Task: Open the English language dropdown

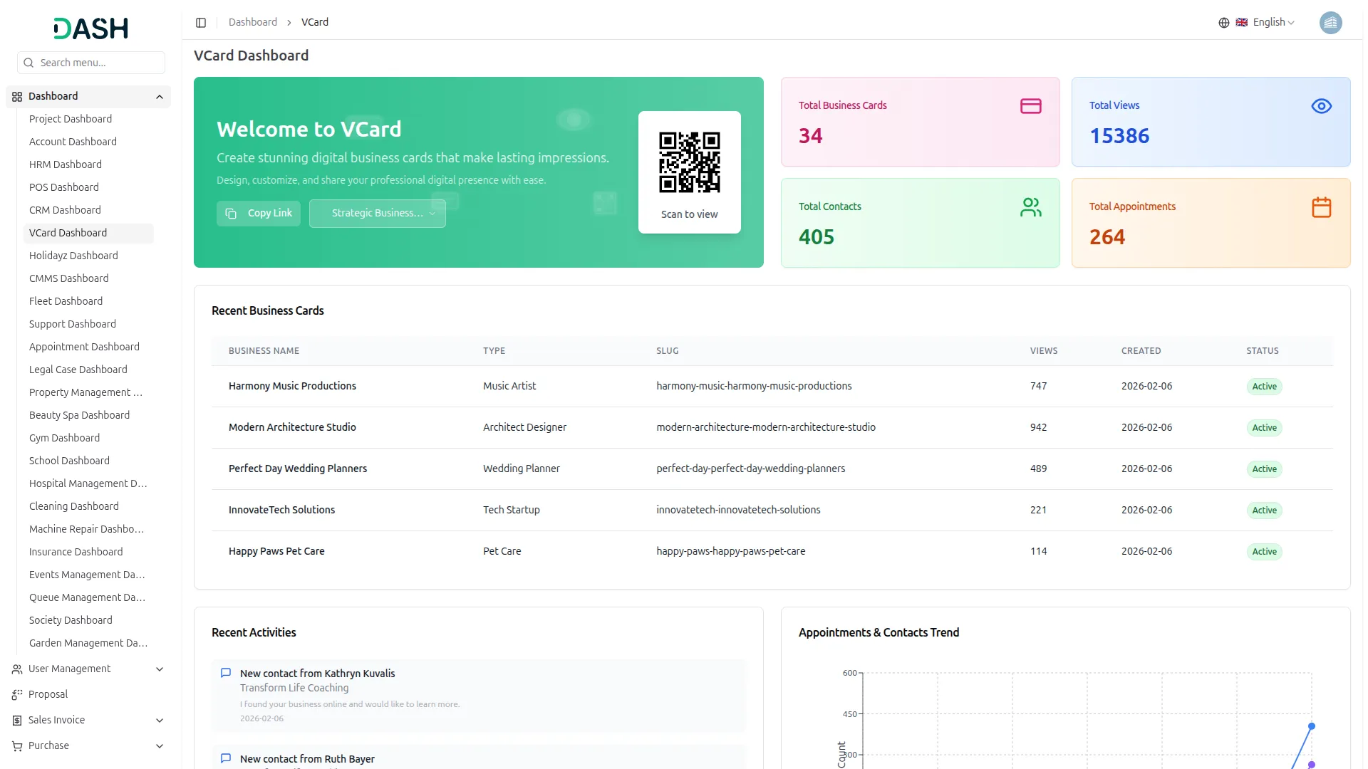Action: 1273,23
